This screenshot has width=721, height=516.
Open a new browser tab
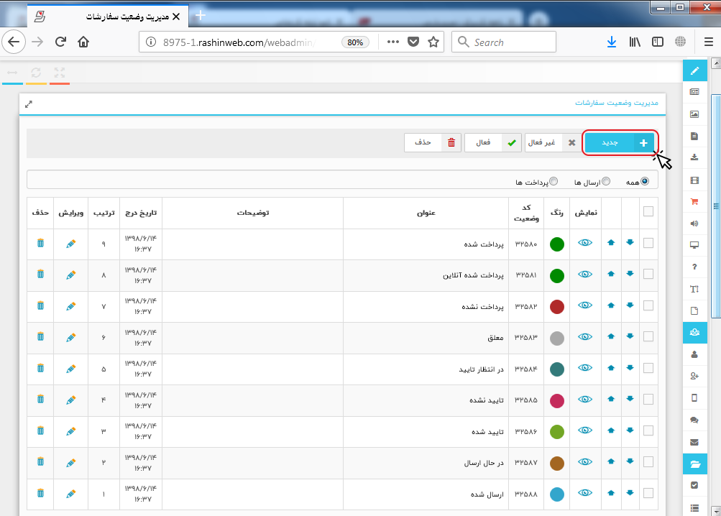coord(200,16)
